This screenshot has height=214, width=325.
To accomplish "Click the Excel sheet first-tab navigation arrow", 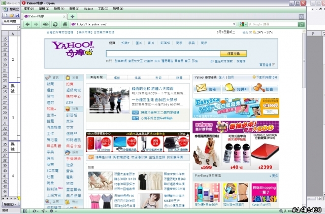I will point(3,198).
